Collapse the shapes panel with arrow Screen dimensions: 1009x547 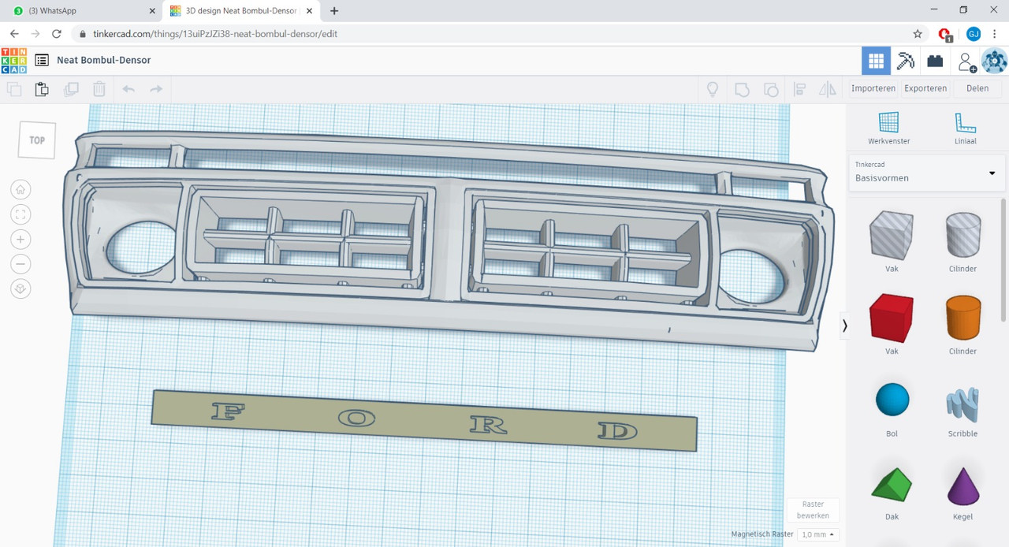tap(844, 326)
